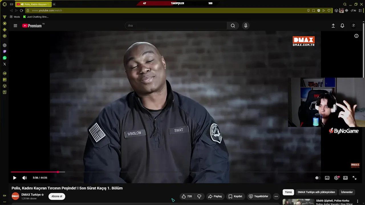This screenshot has width=365, height=205.
Task: Switch to theater mode
Action: pos(345,178)
